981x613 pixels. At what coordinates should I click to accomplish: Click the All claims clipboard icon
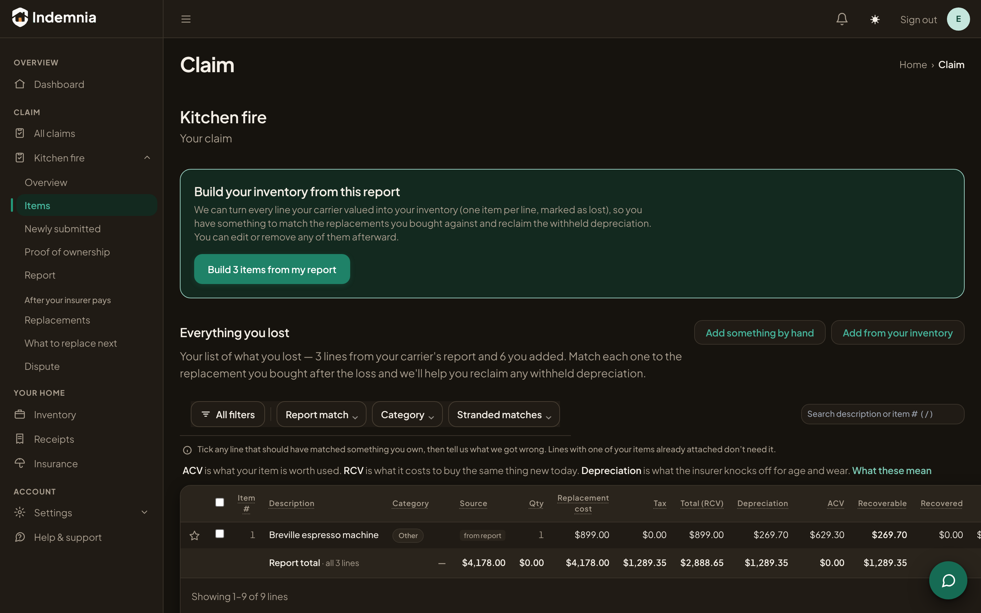(19, 133)
